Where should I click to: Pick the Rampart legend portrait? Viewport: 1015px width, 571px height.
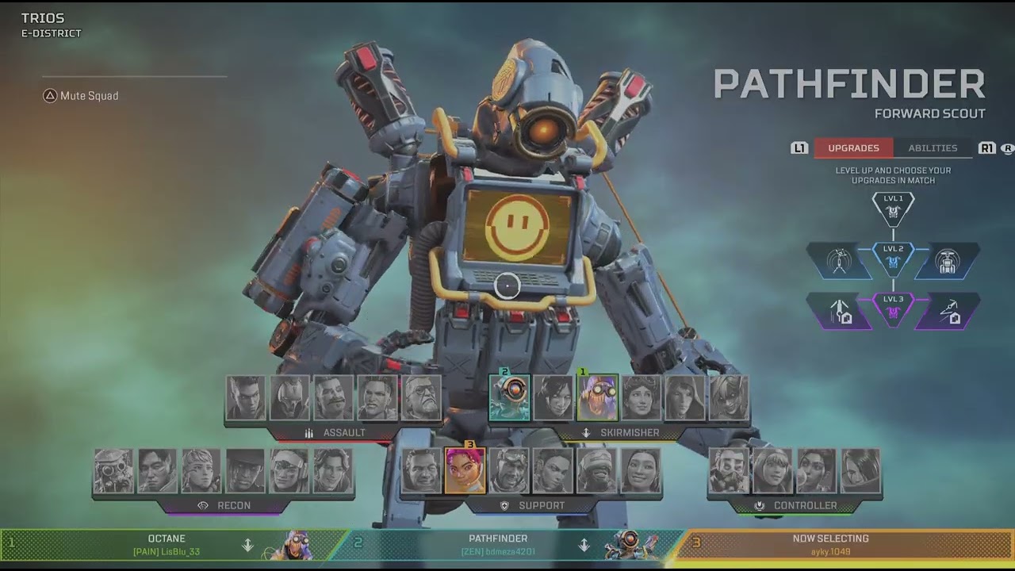817,471
